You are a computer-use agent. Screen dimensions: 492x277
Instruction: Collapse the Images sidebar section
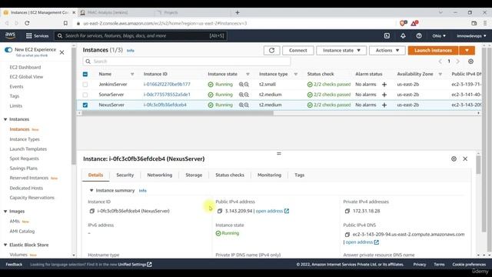(5, 212)
